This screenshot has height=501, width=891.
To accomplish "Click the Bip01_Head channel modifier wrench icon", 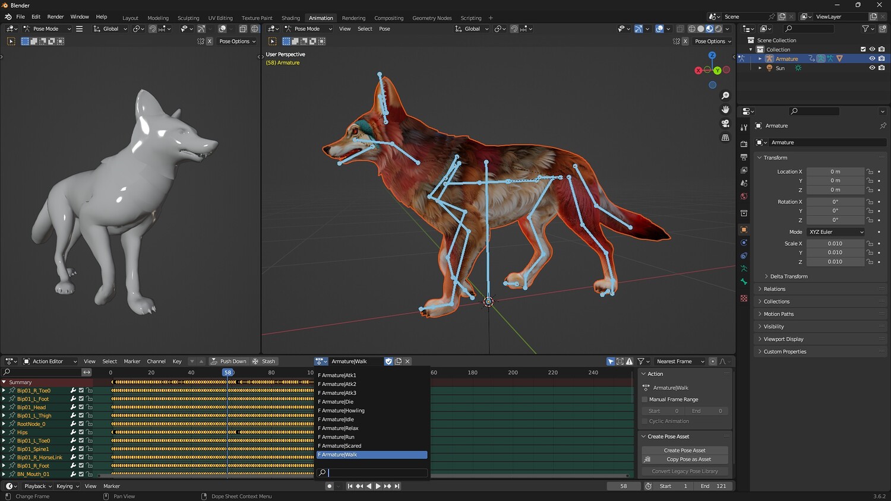I will coord(73,407).
